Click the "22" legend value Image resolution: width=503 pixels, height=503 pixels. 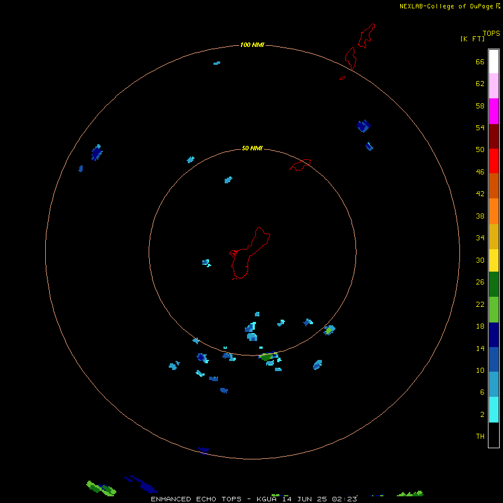click(x=480, y=305)
